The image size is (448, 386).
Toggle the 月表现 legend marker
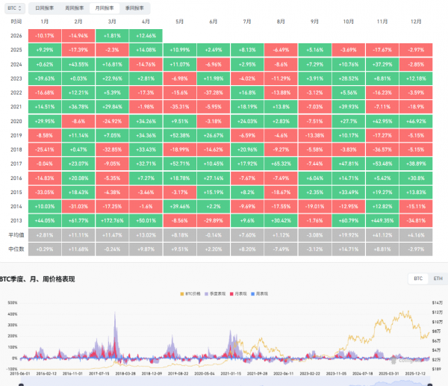(244, 295)
